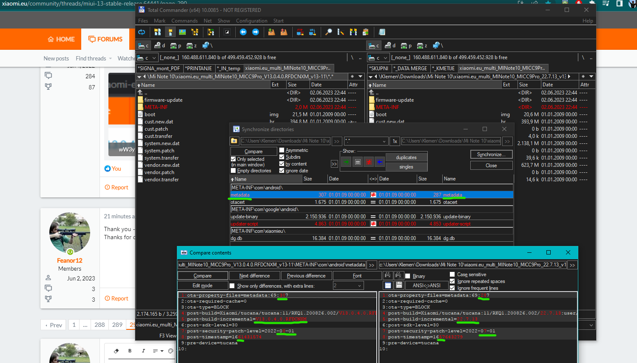Viewport: 637px width, 363px height.
Task: Enable Case sensitive checkbox
Action: pyautogui.click(x=452, y=274)
